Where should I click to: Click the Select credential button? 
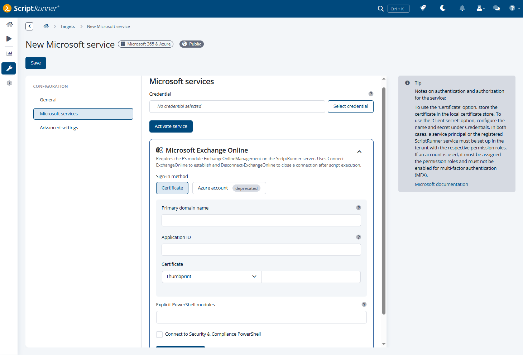pyautogui.click(x=351, y=106)
